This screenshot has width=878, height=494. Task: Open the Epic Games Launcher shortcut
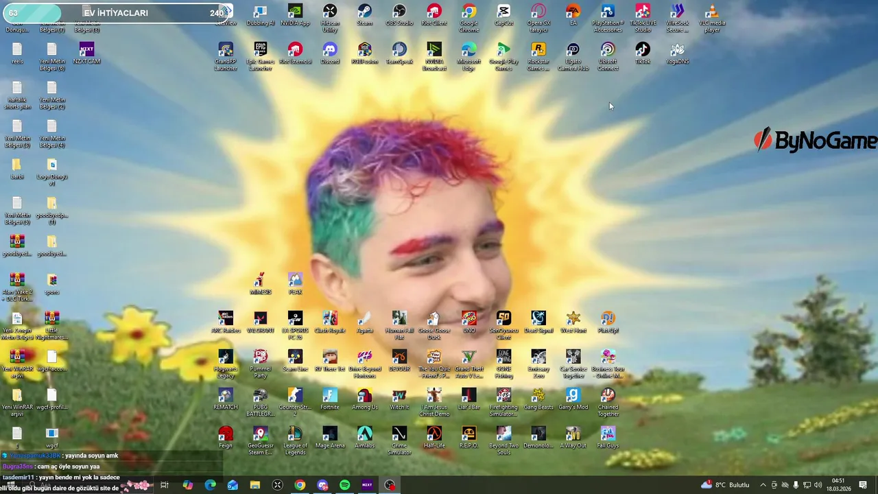click(260, 57)
